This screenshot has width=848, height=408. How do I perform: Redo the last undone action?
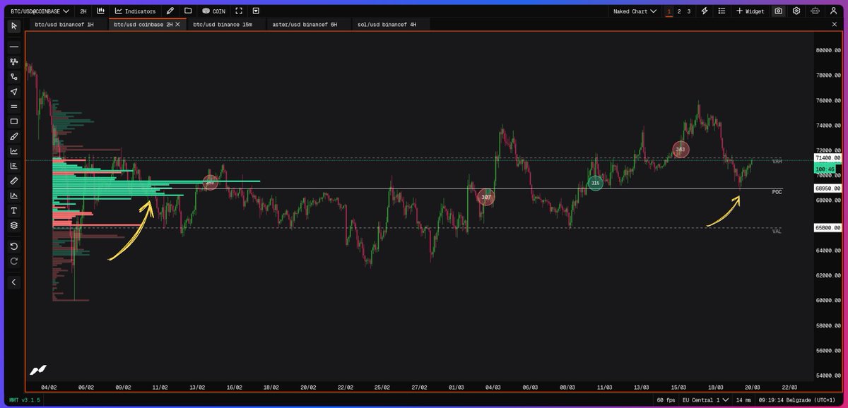coord(14,261)
